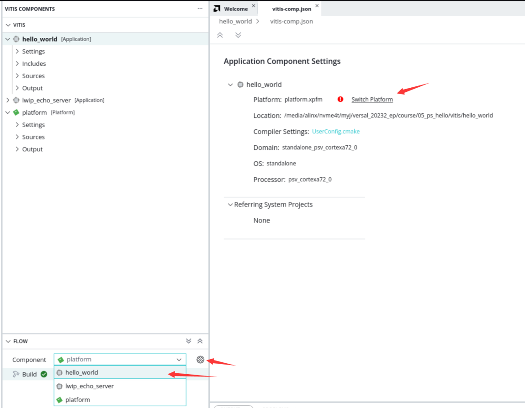Open the Vitis Components more actions ellipsis
525x408 pixels.
point(200,9)
